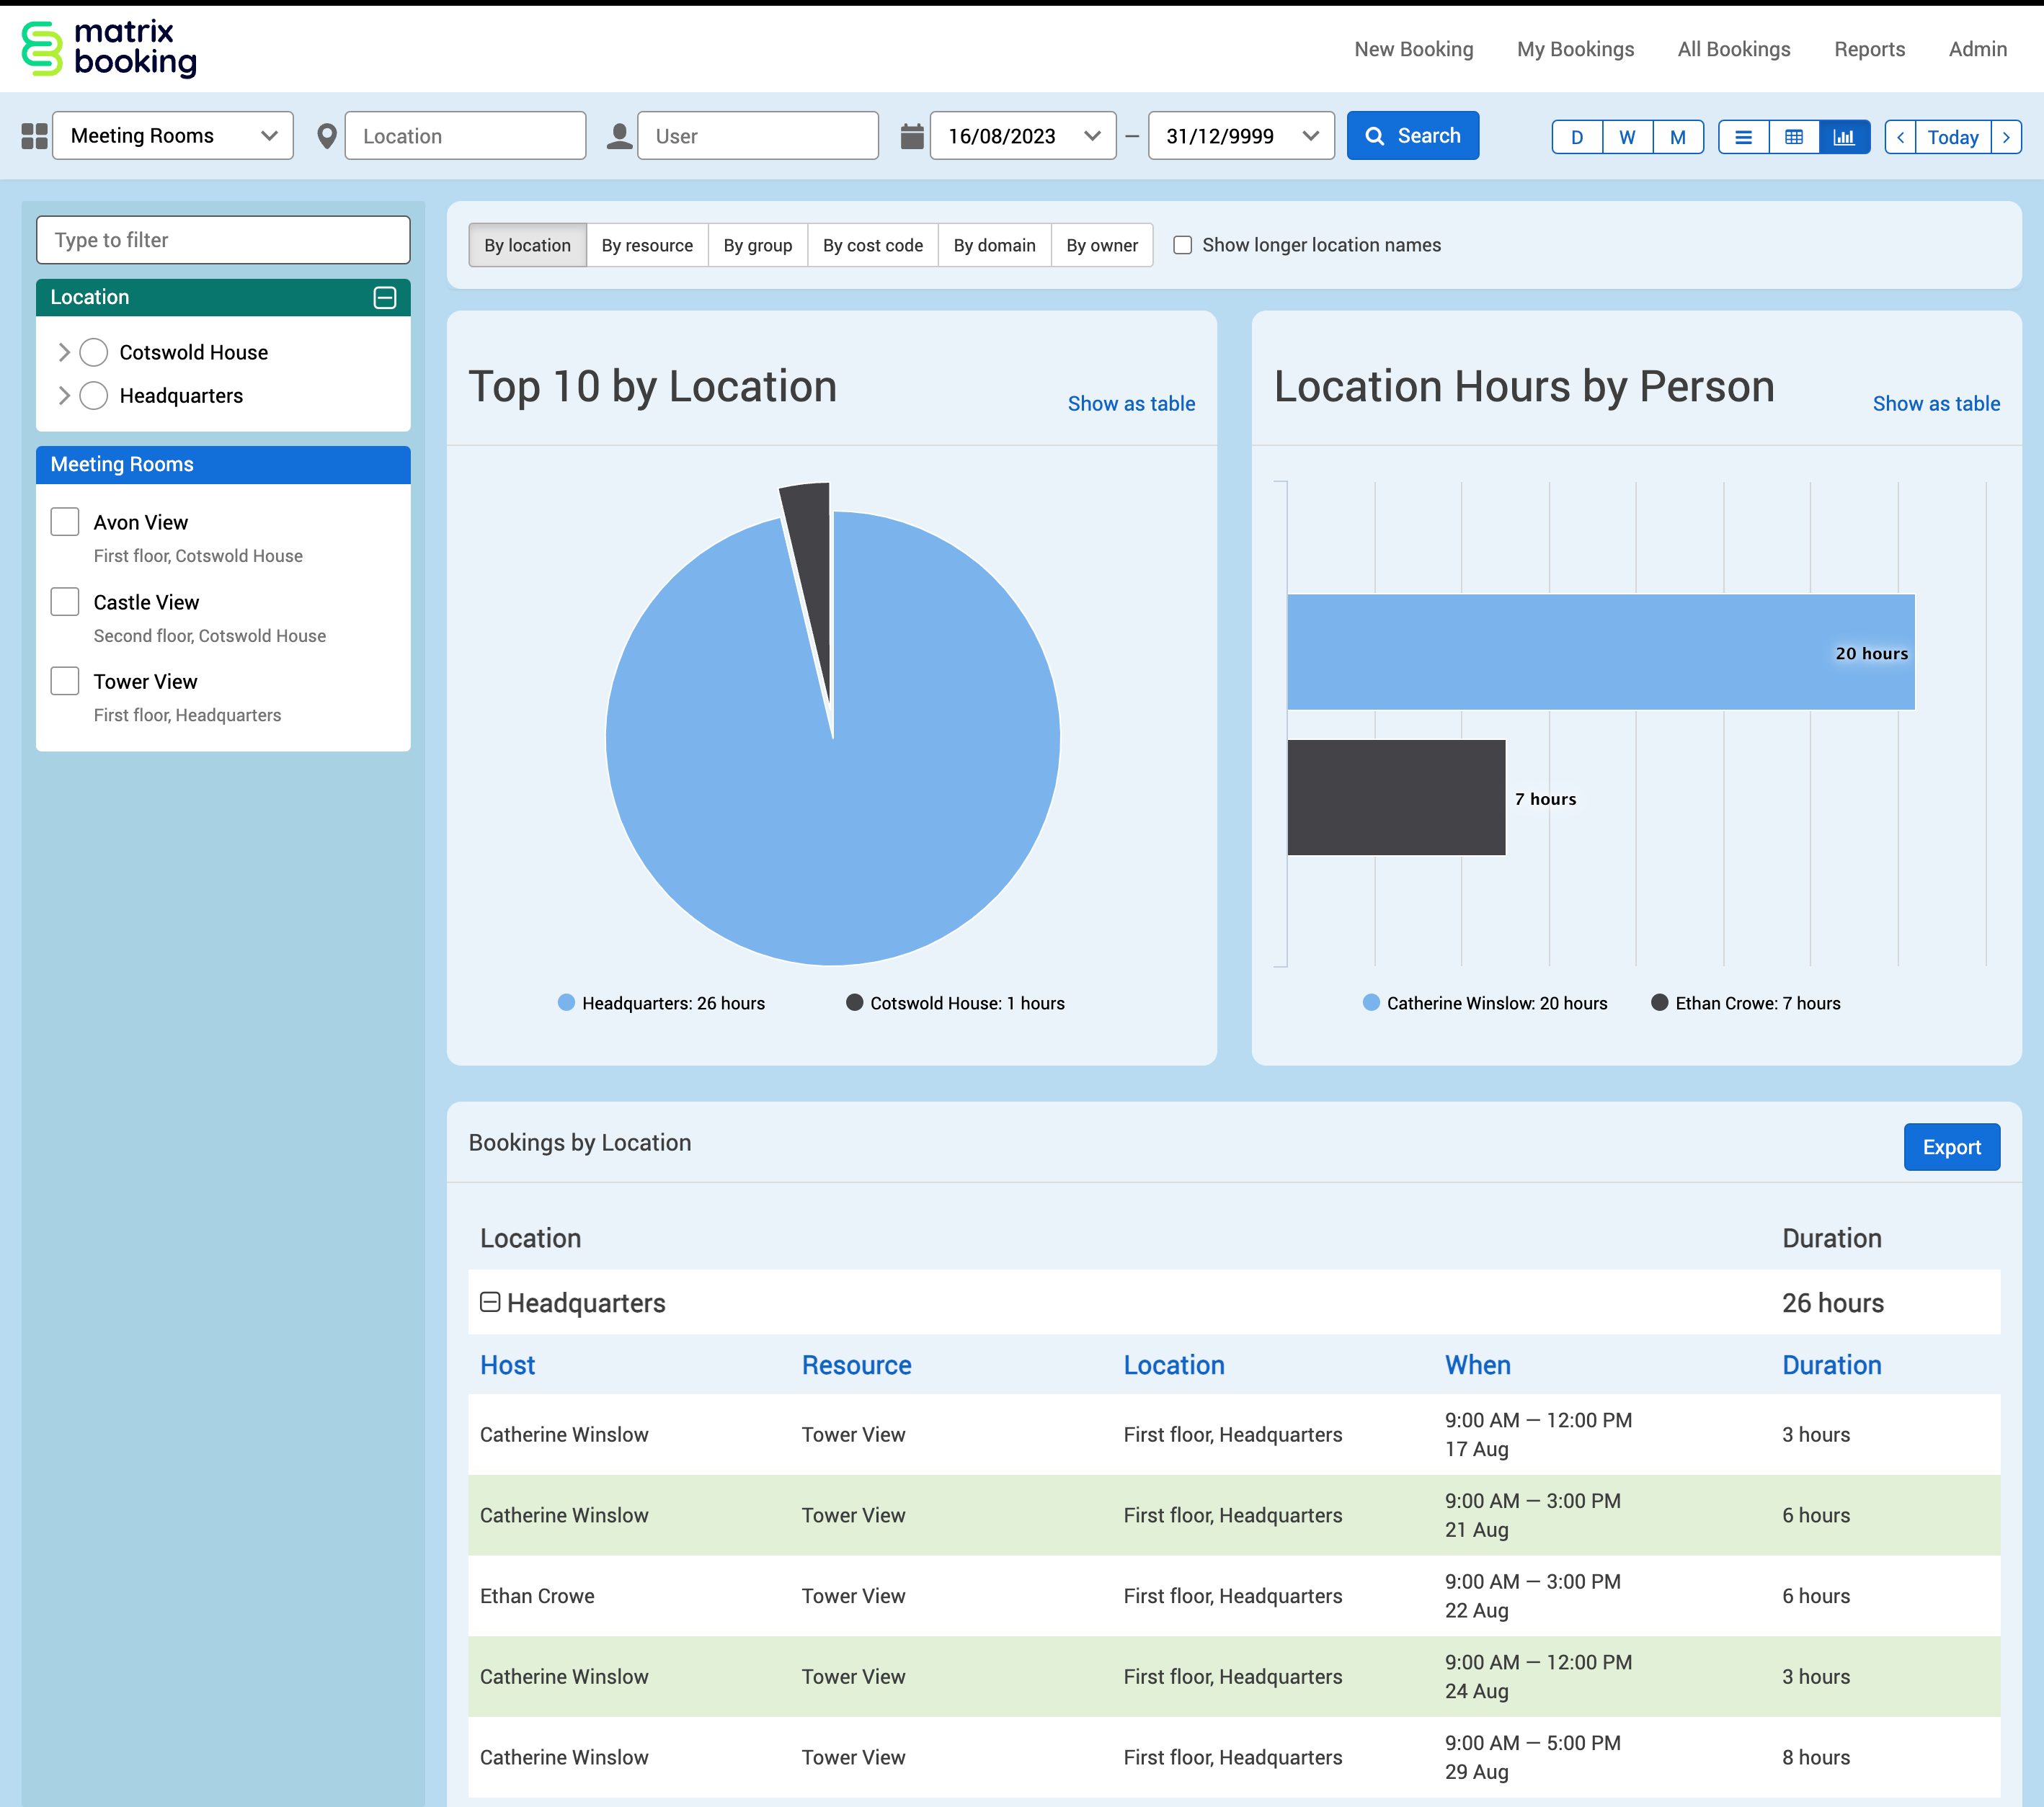Click Catherine Winslow legend color dot
The width and height of the screenshot is (2044, 1807).
[1371, 1002]
